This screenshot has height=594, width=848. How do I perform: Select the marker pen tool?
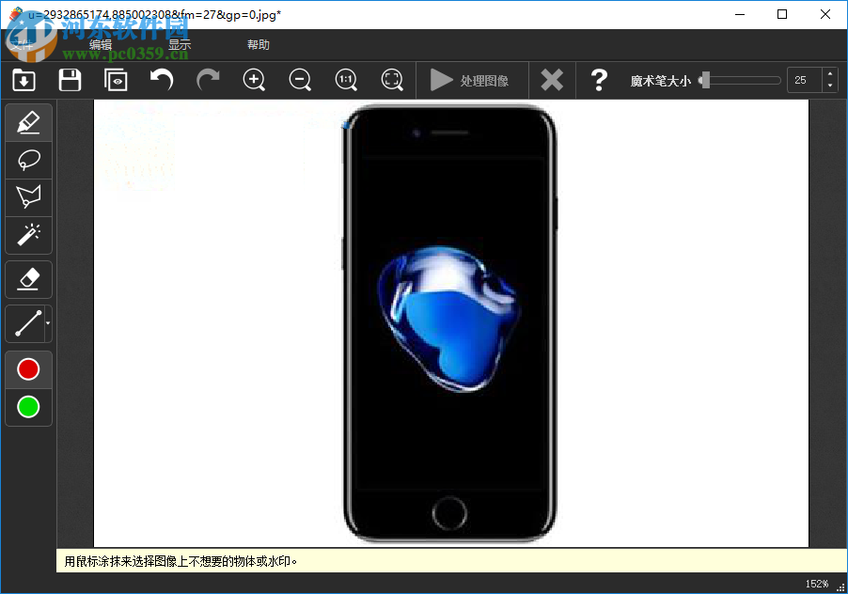(x=28, y=121)
